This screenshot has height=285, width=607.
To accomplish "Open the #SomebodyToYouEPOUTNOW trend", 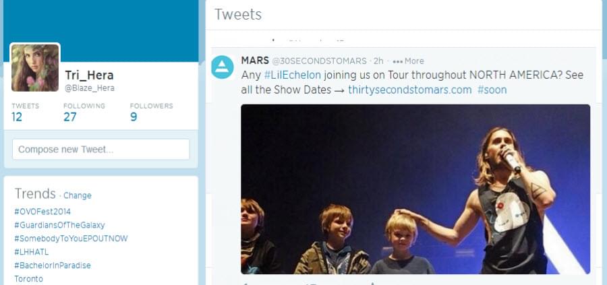I will [x=71, y=239].
